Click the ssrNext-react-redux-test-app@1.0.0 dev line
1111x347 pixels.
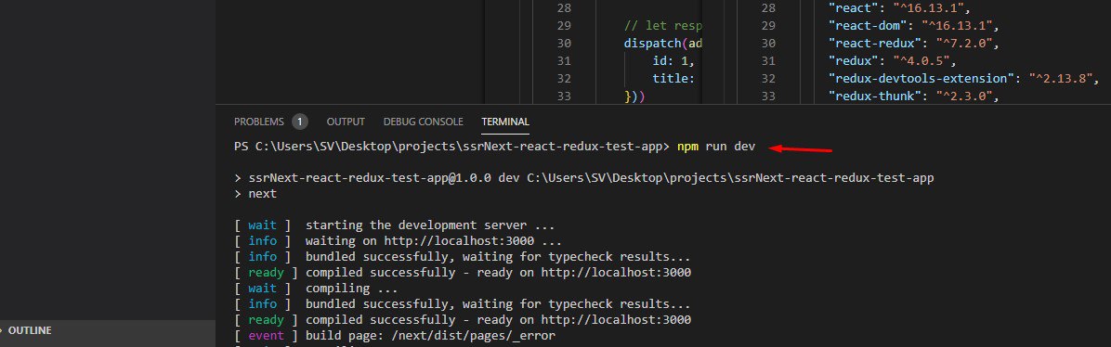[x=584, y=178]
